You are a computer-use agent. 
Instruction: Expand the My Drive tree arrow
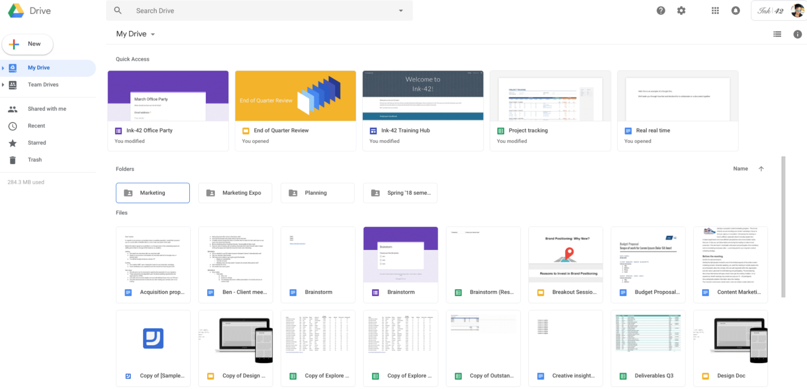3,68
